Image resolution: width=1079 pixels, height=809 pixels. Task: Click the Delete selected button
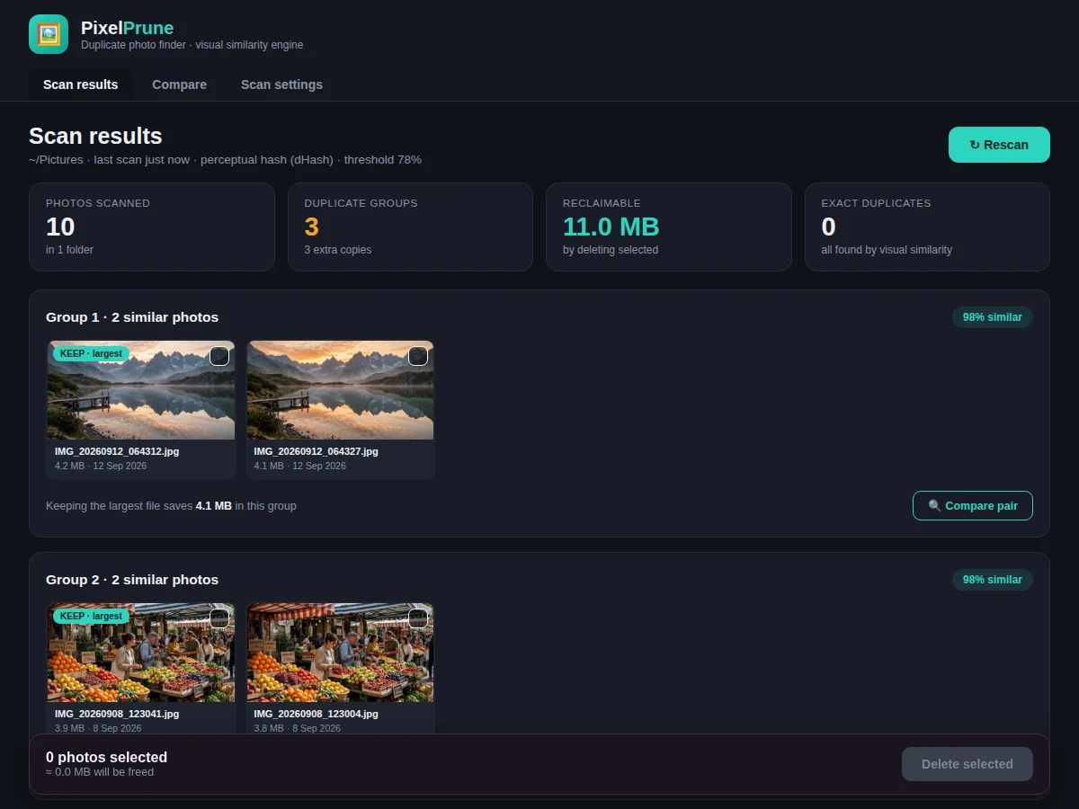[x=968, y=764]
